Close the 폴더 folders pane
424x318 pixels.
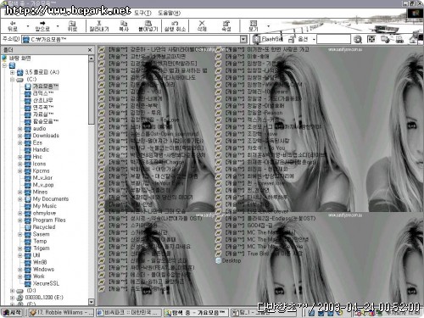(90, 50)
